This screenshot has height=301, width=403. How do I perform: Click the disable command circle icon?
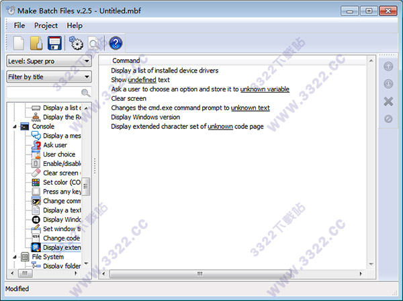388,119
